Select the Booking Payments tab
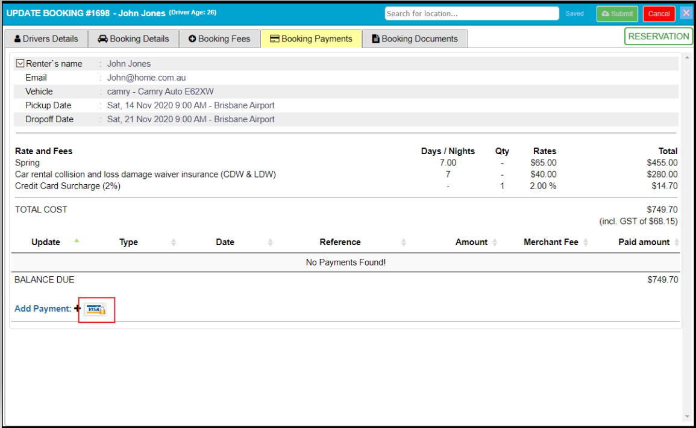The image size is (696, 428). tap(311, 39)
